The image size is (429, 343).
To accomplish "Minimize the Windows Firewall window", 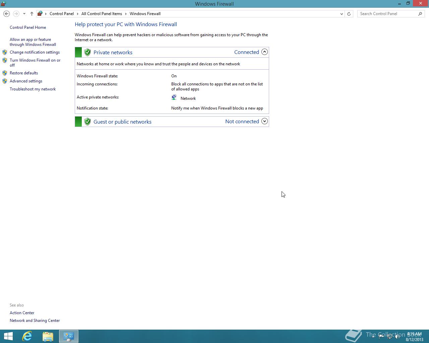I will [400, 4].
